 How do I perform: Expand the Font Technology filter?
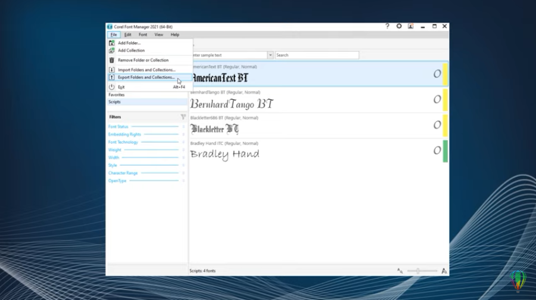[x=147, y=142]
